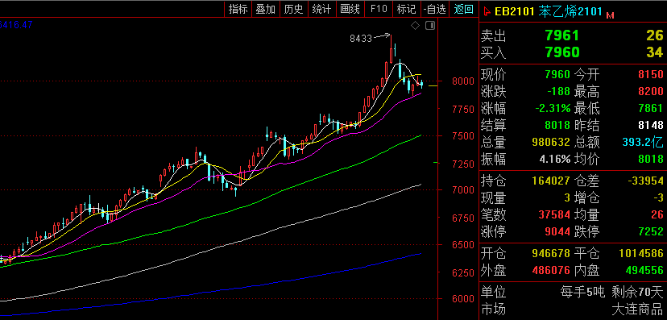Select the 画线 drawing tool
The image size is (667, 320).
pos(350,9)
